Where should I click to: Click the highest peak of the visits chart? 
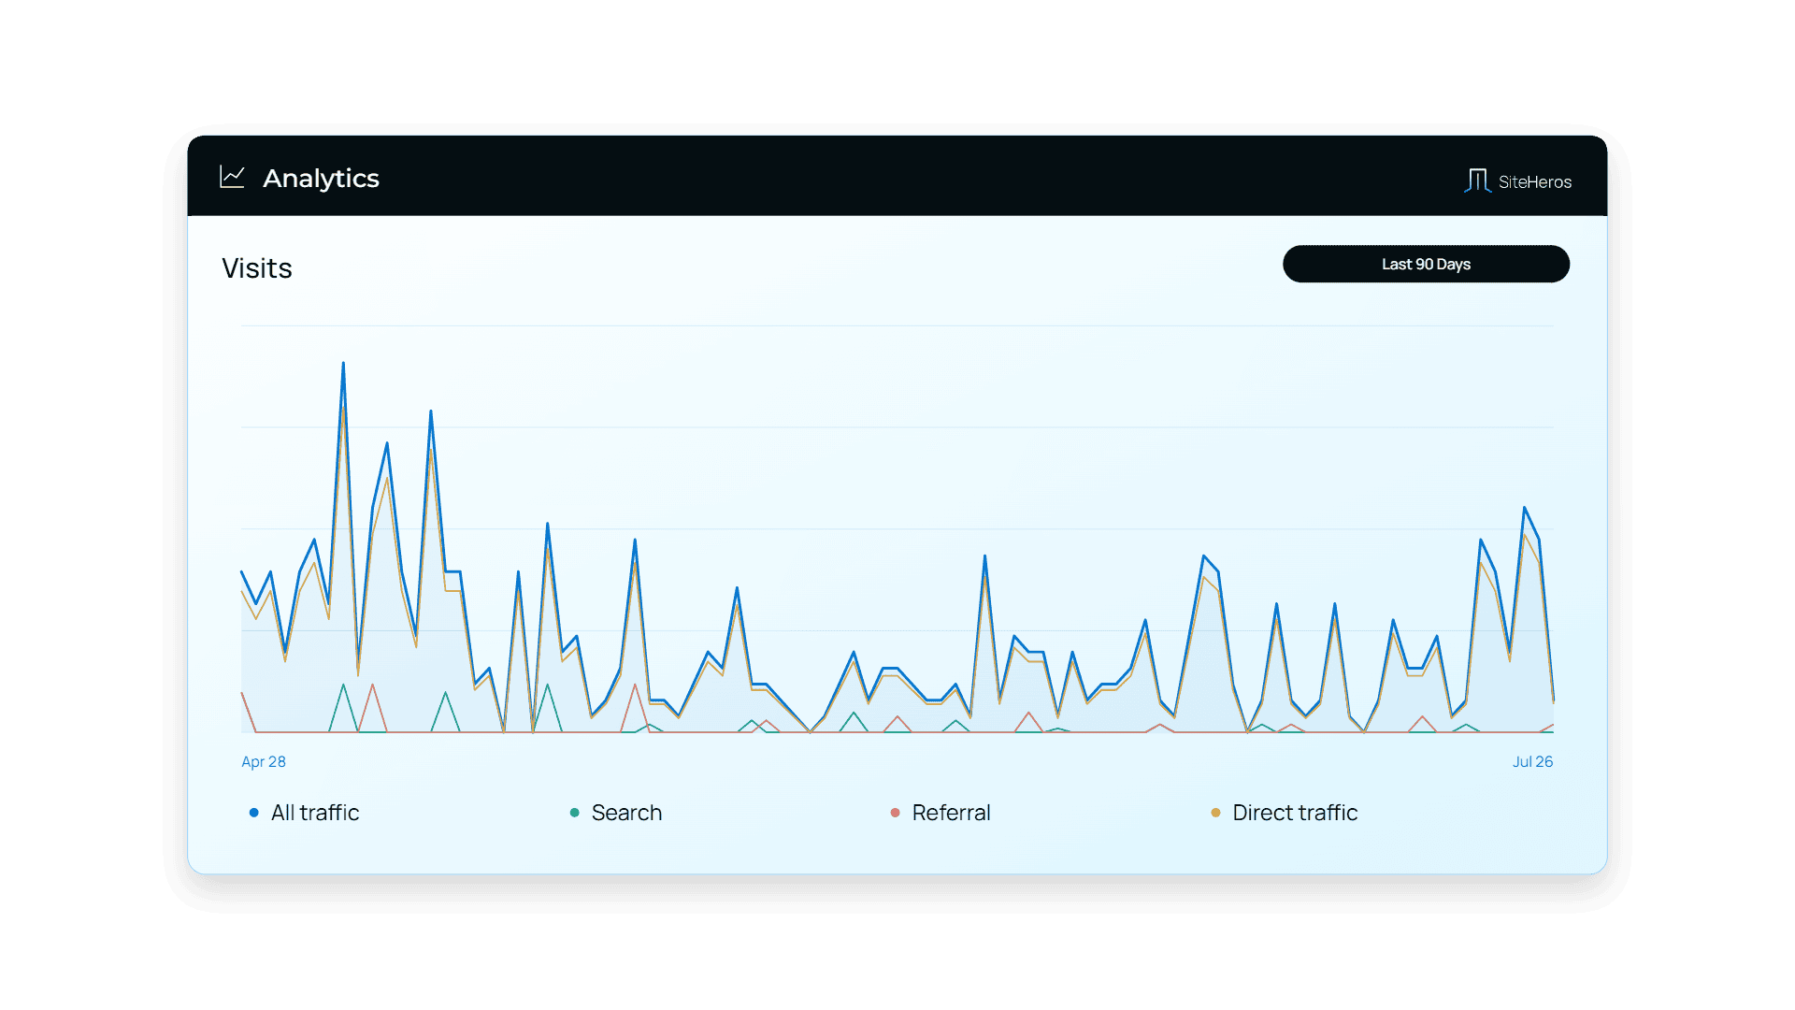point(343,363)
